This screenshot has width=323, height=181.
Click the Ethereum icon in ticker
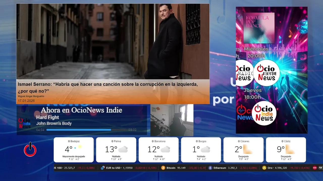210,168
